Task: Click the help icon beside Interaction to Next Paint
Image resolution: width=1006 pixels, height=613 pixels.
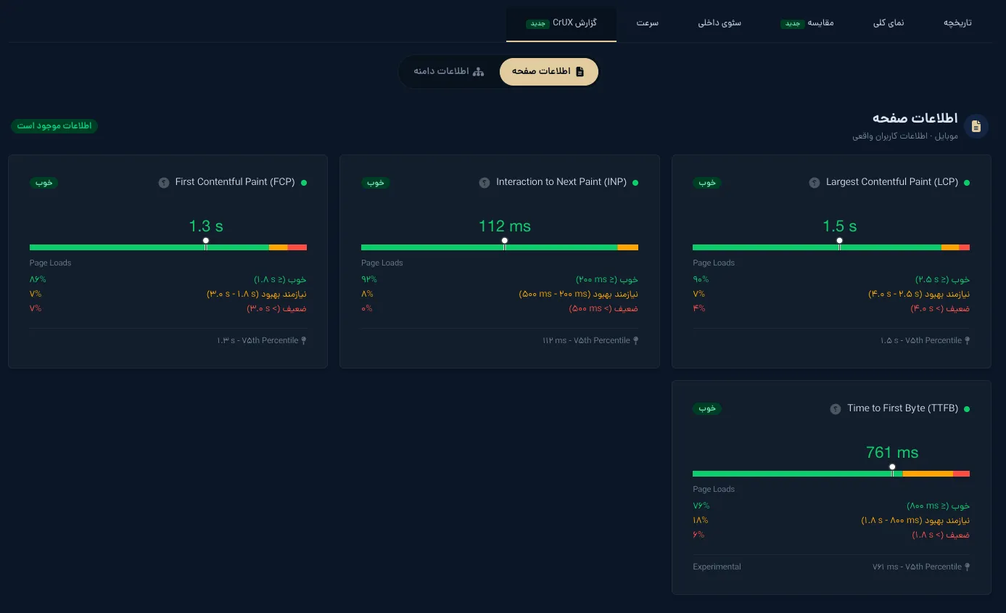Action: point(485,183)
